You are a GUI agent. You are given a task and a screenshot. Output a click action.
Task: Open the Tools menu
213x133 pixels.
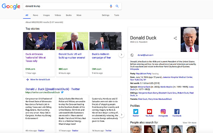tap(116, 15)
